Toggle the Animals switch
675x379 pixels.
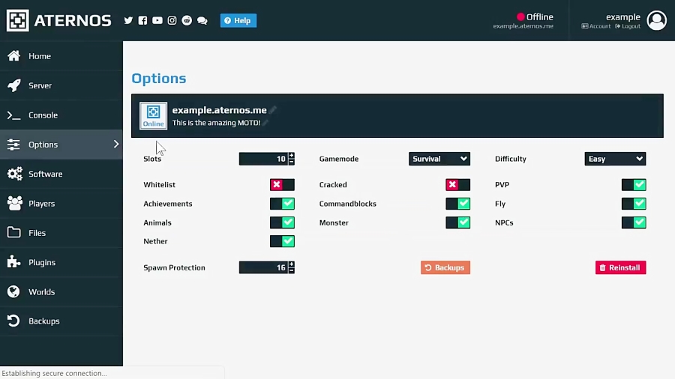click(x=282, y=222)
